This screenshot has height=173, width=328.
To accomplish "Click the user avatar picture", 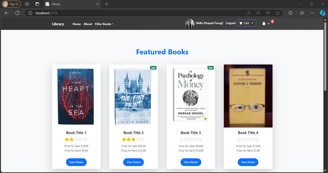I will click(x=190, y=24).
